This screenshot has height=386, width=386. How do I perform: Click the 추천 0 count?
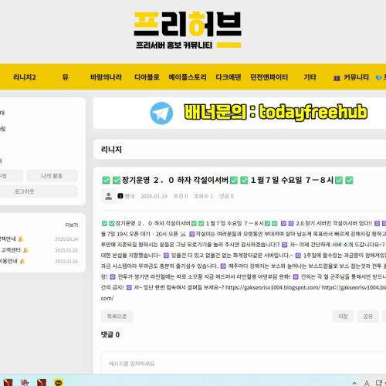tap(181, 196)
